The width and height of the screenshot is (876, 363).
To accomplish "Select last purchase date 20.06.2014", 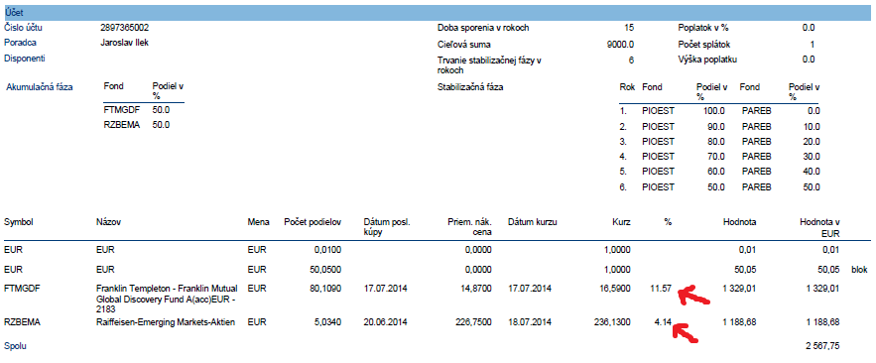I will tap(387, 321).
